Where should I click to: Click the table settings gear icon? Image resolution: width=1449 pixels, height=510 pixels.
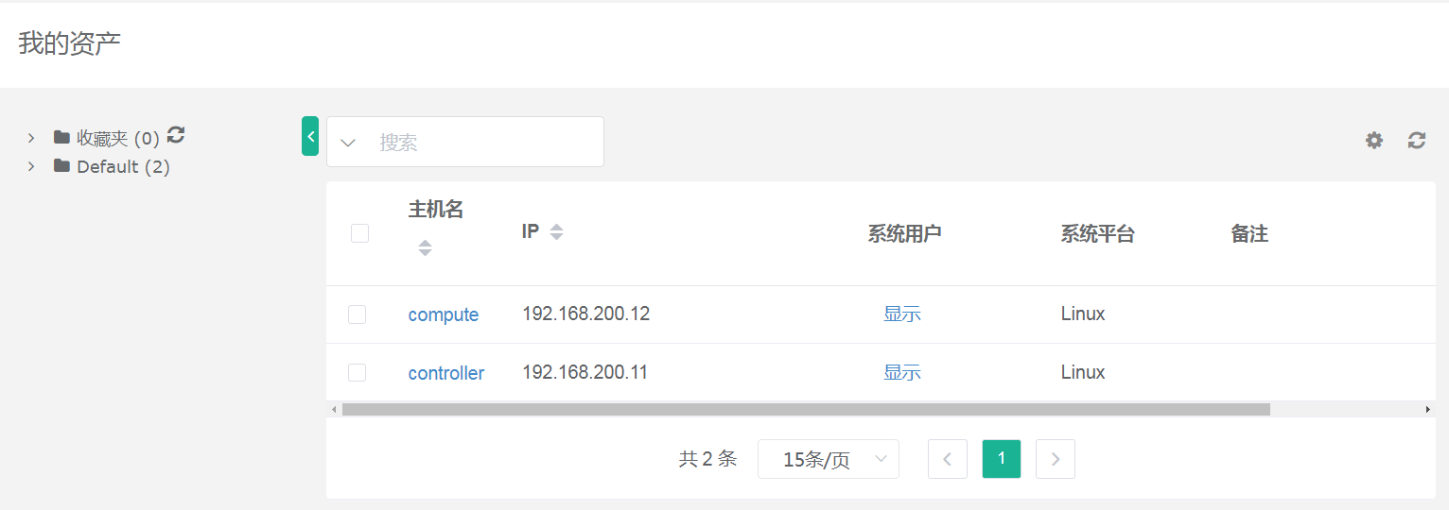point(1373,140)
